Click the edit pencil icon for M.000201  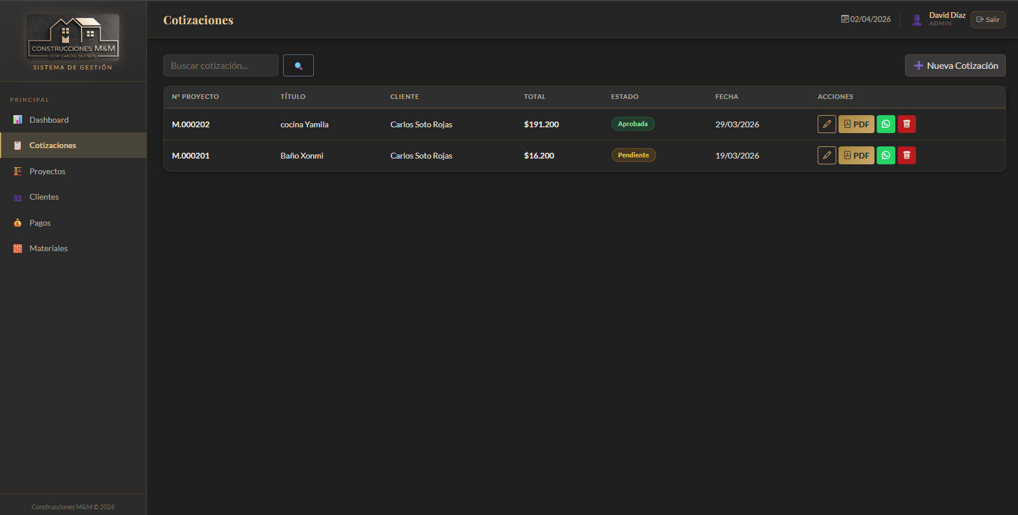(826, 155)
